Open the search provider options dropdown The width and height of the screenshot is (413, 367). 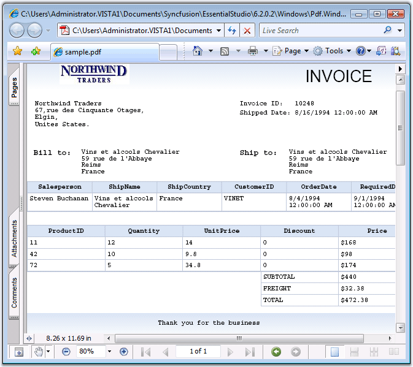point(400,31)
